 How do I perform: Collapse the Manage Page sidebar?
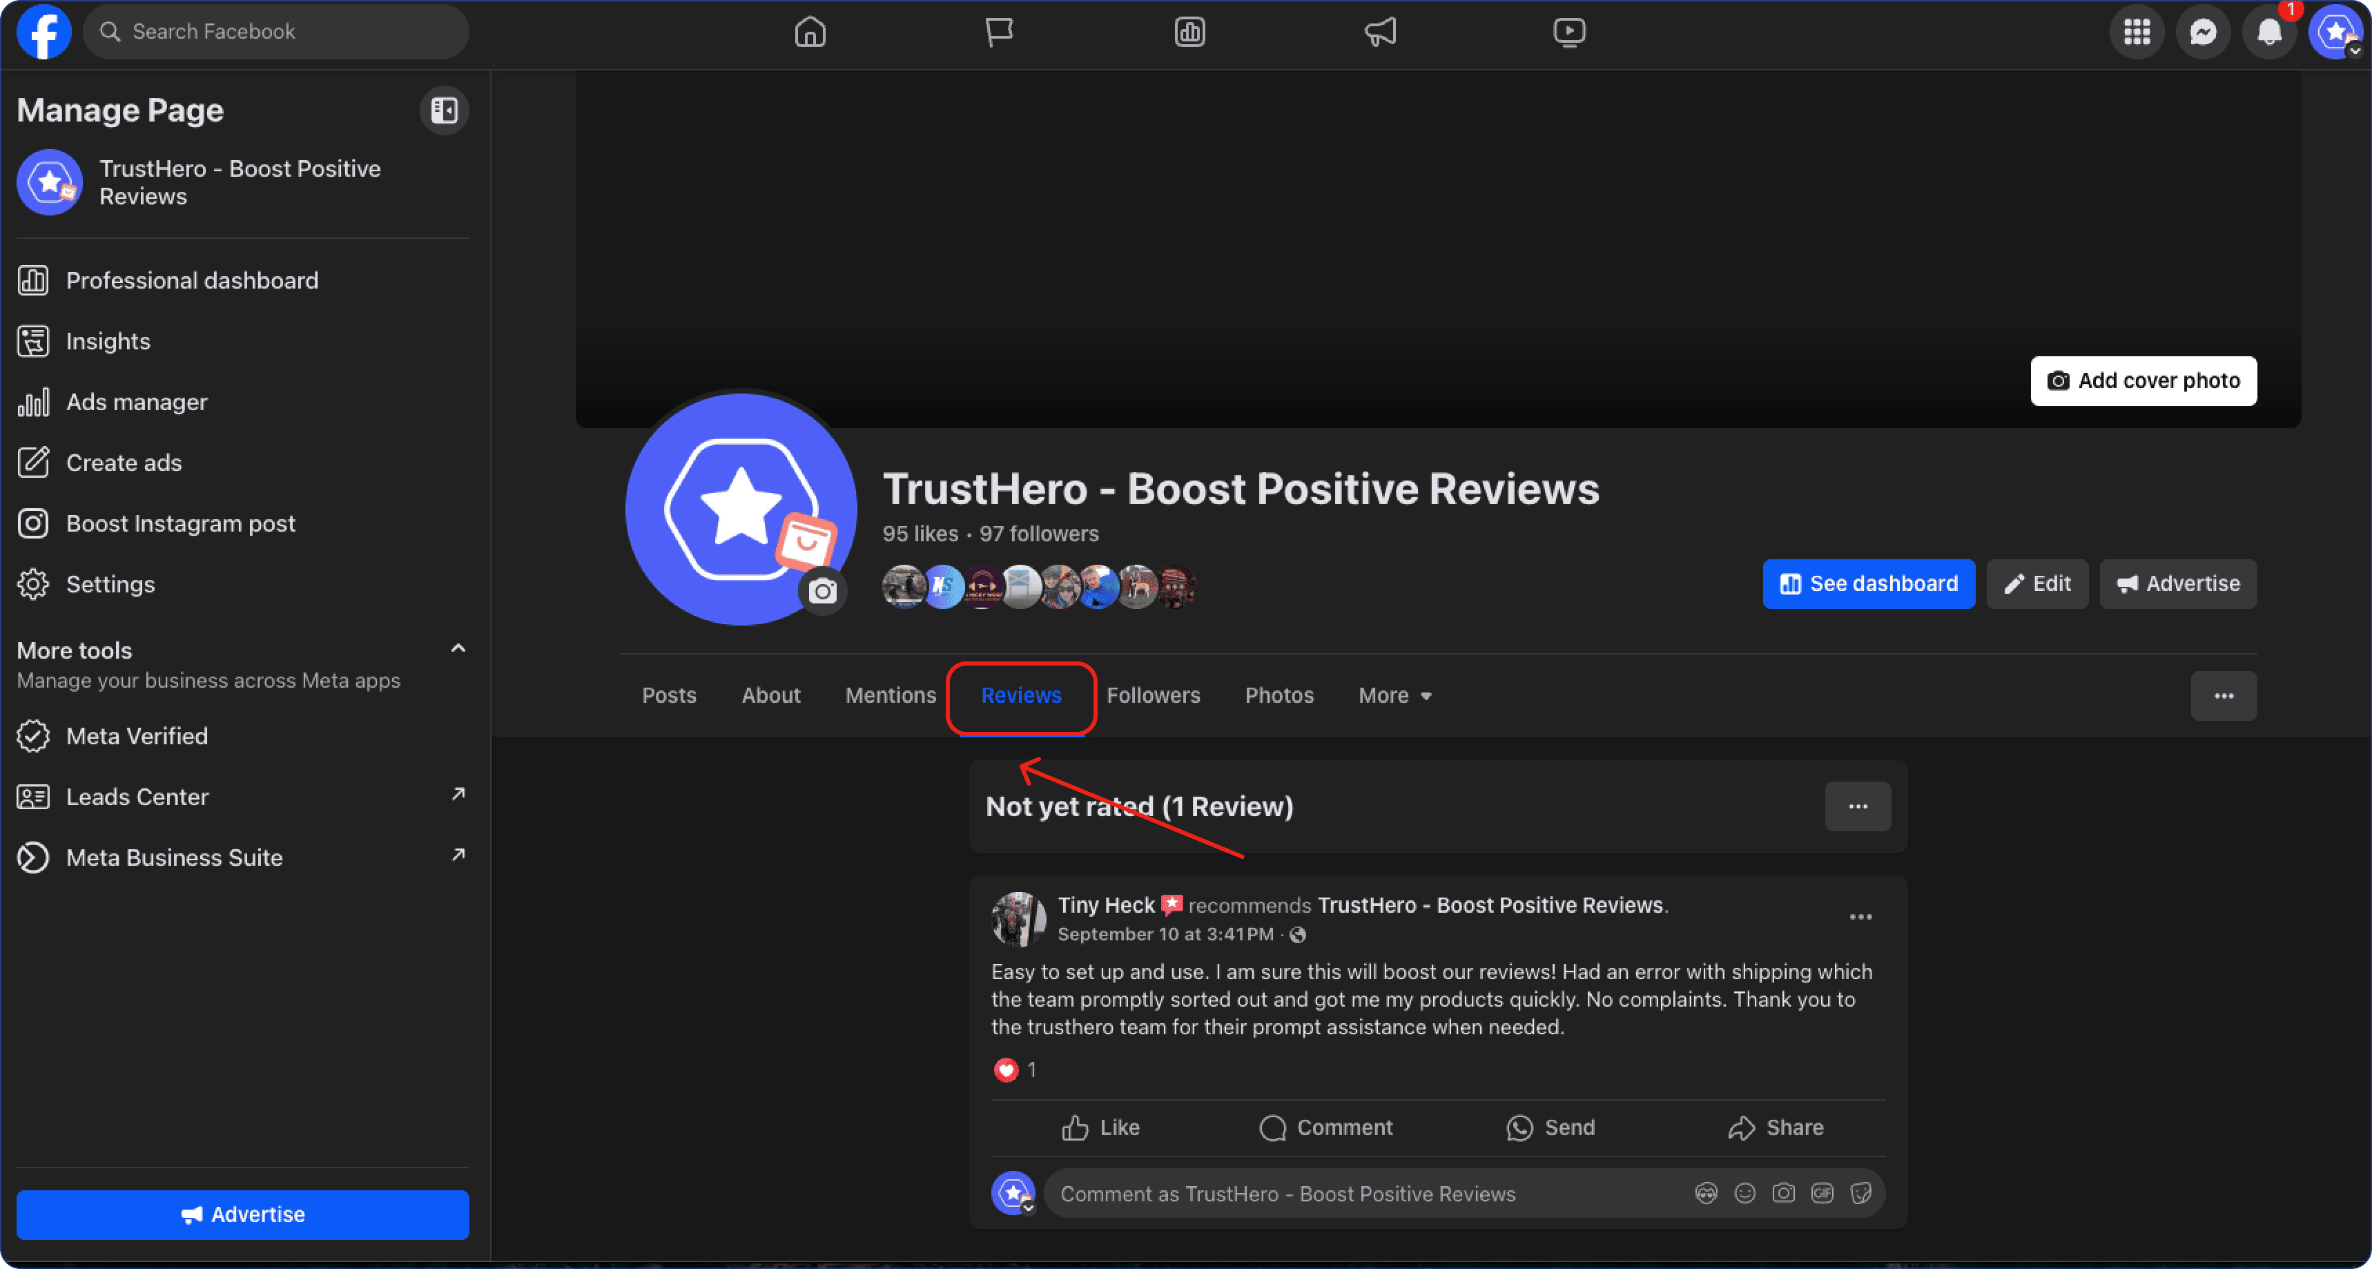point(444,110)
